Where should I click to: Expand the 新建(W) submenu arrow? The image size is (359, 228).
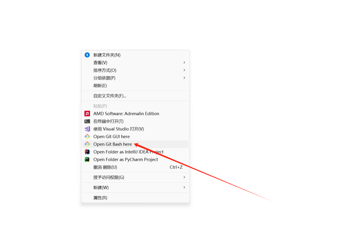184,187
